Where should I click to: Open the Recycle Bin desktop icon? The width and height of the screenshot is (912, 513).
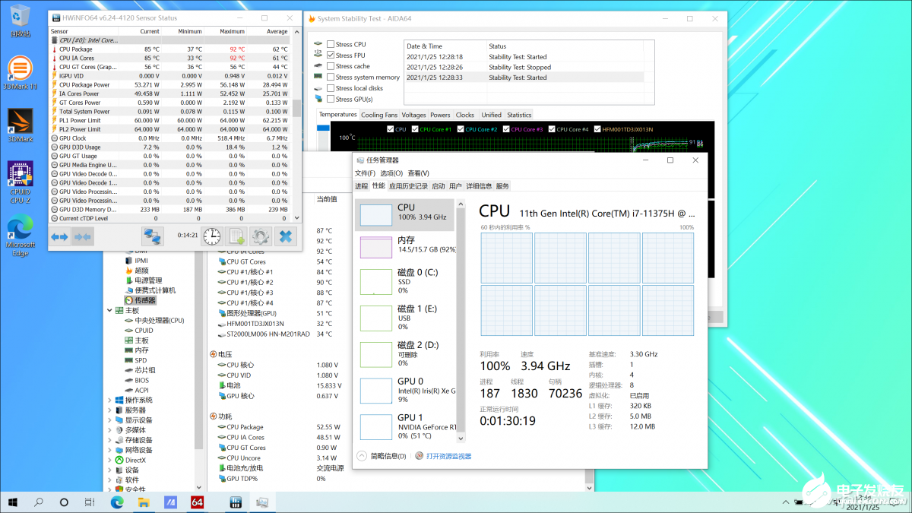point(21,21)
